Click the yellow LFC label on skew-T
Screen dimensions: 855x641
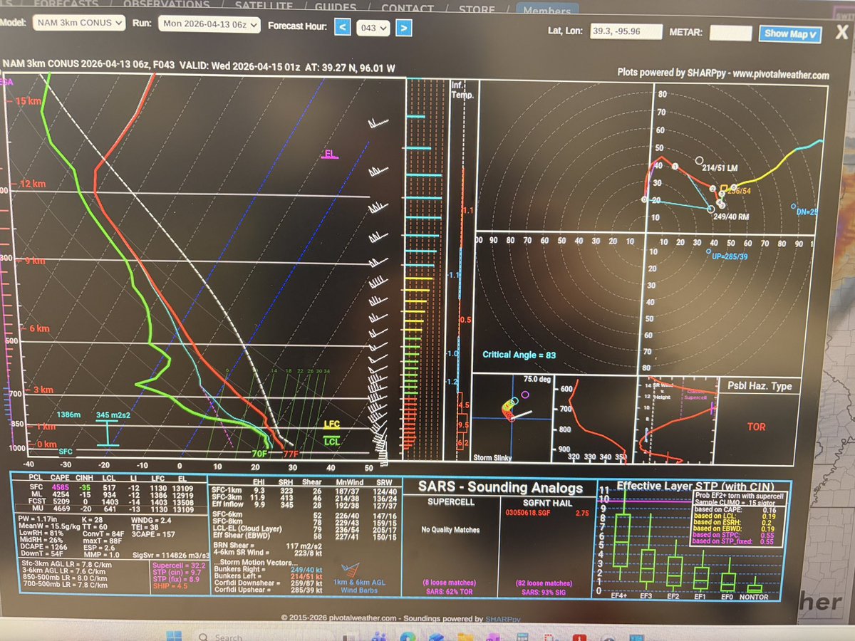332,424
